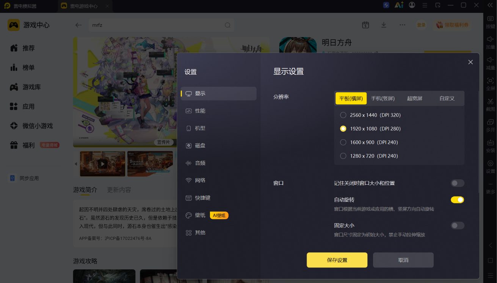Close the settings dialog with X

pyautogui.click(x=470, y=62)
